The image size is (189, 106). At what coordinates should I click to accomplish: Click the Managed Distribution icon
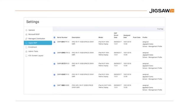[26, 39]
